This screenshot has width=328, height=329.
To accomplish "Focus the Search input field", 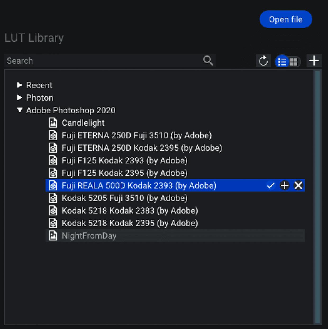I will (103, 61).
